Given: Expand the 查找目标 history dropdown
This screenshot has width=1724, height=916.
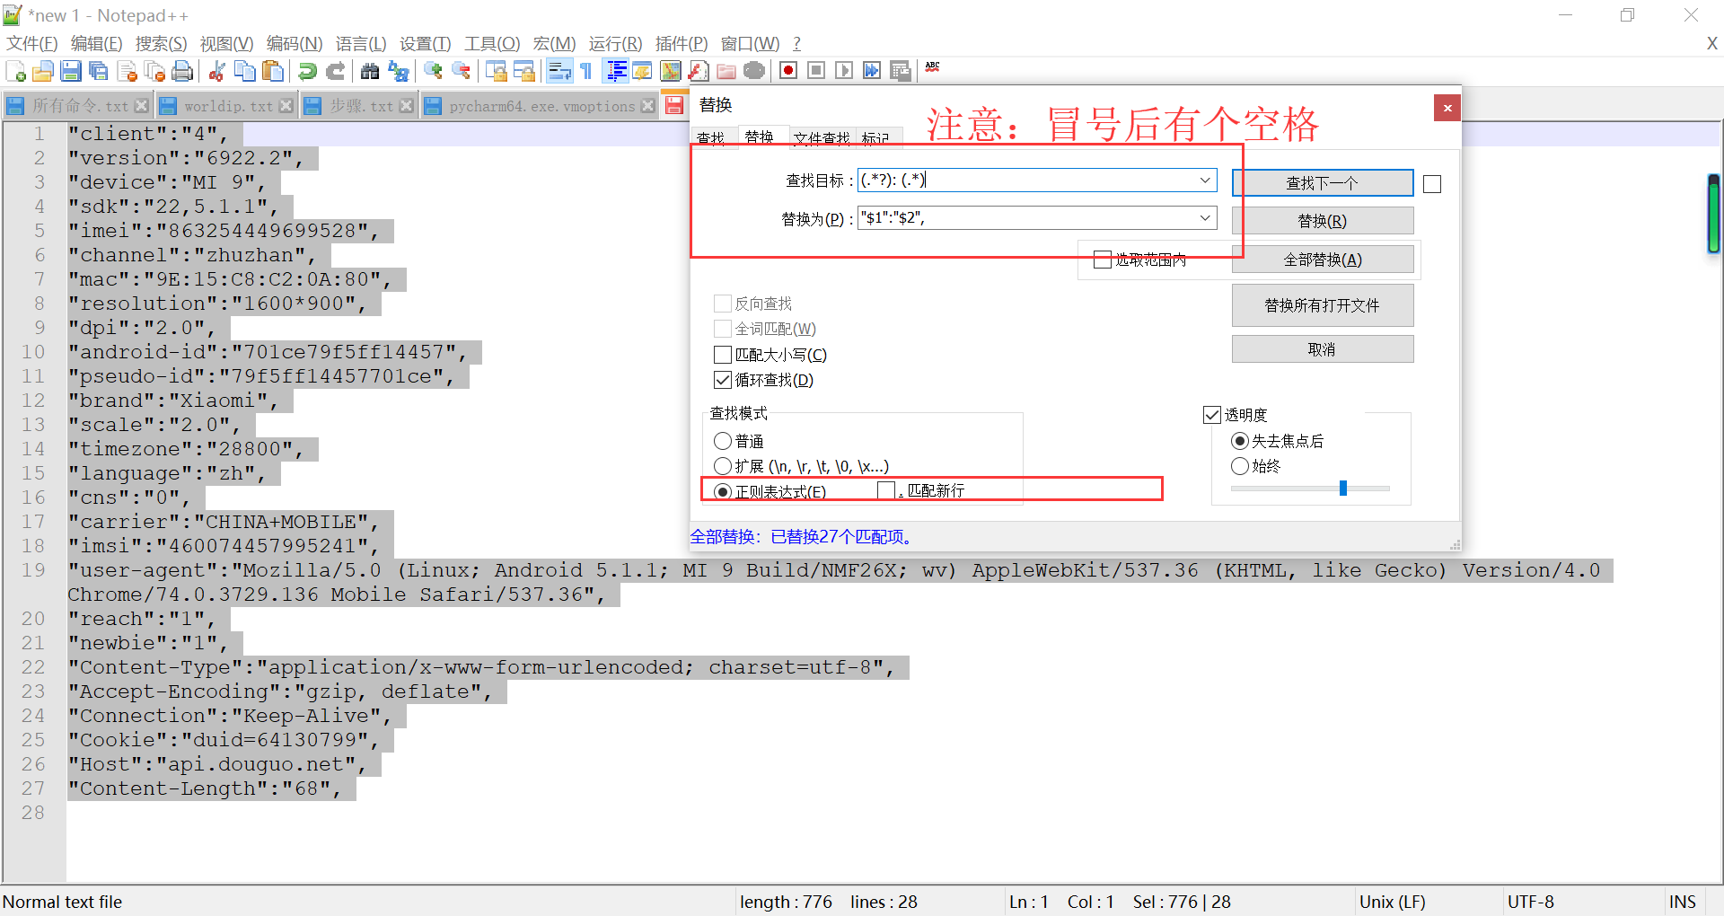Looking at the screenshot, I should 1206,181.
